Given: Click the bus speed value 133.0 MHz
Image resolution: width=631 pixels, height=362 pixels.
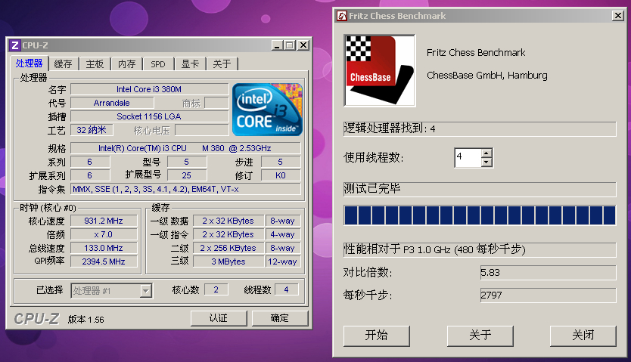Looking at the screenshot, I should tap(104, 249).
